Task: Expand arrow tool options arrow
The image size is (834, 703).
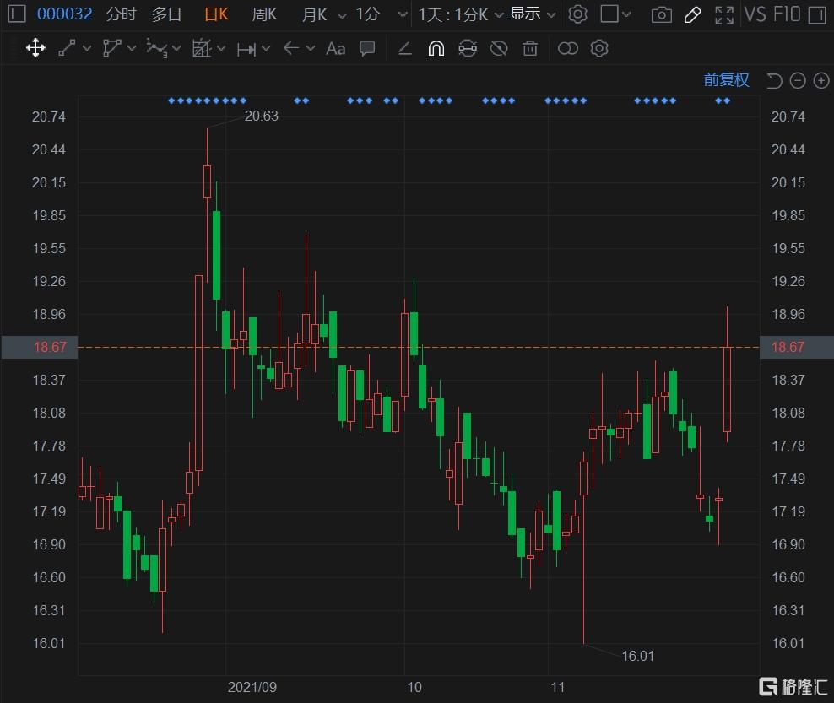Action: click(311, 48)
